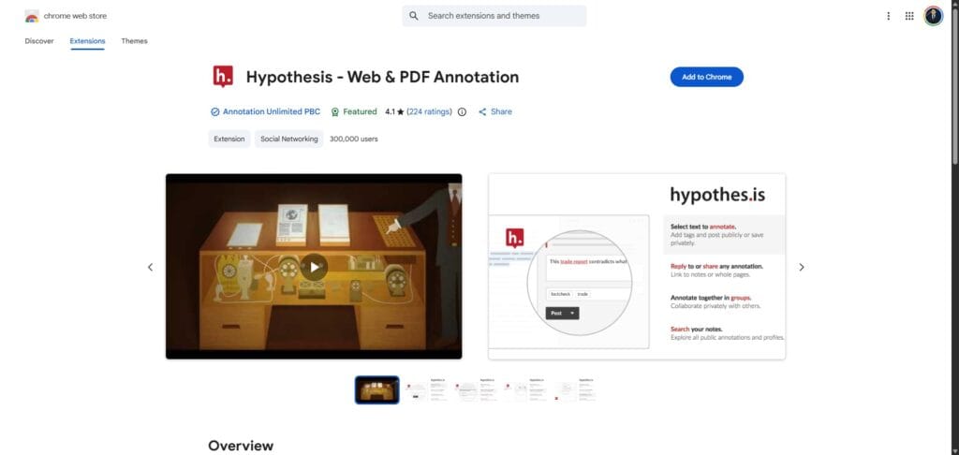Image resolution: width=959 pixels, height=455 pixels.
Task: Select the fifth screenshot thumbnail
Action: point(576,390)
